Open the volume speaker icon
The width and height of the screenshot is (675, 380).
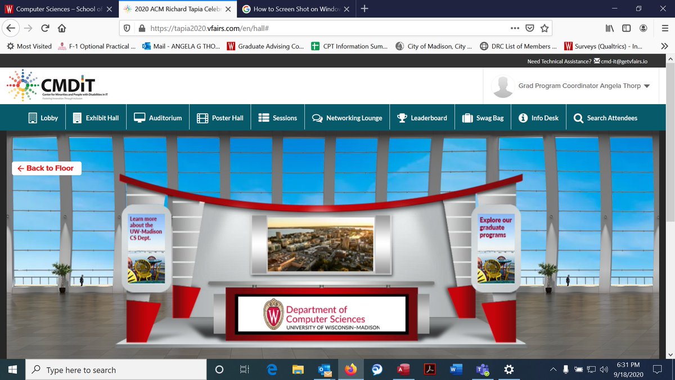point(604,370)
